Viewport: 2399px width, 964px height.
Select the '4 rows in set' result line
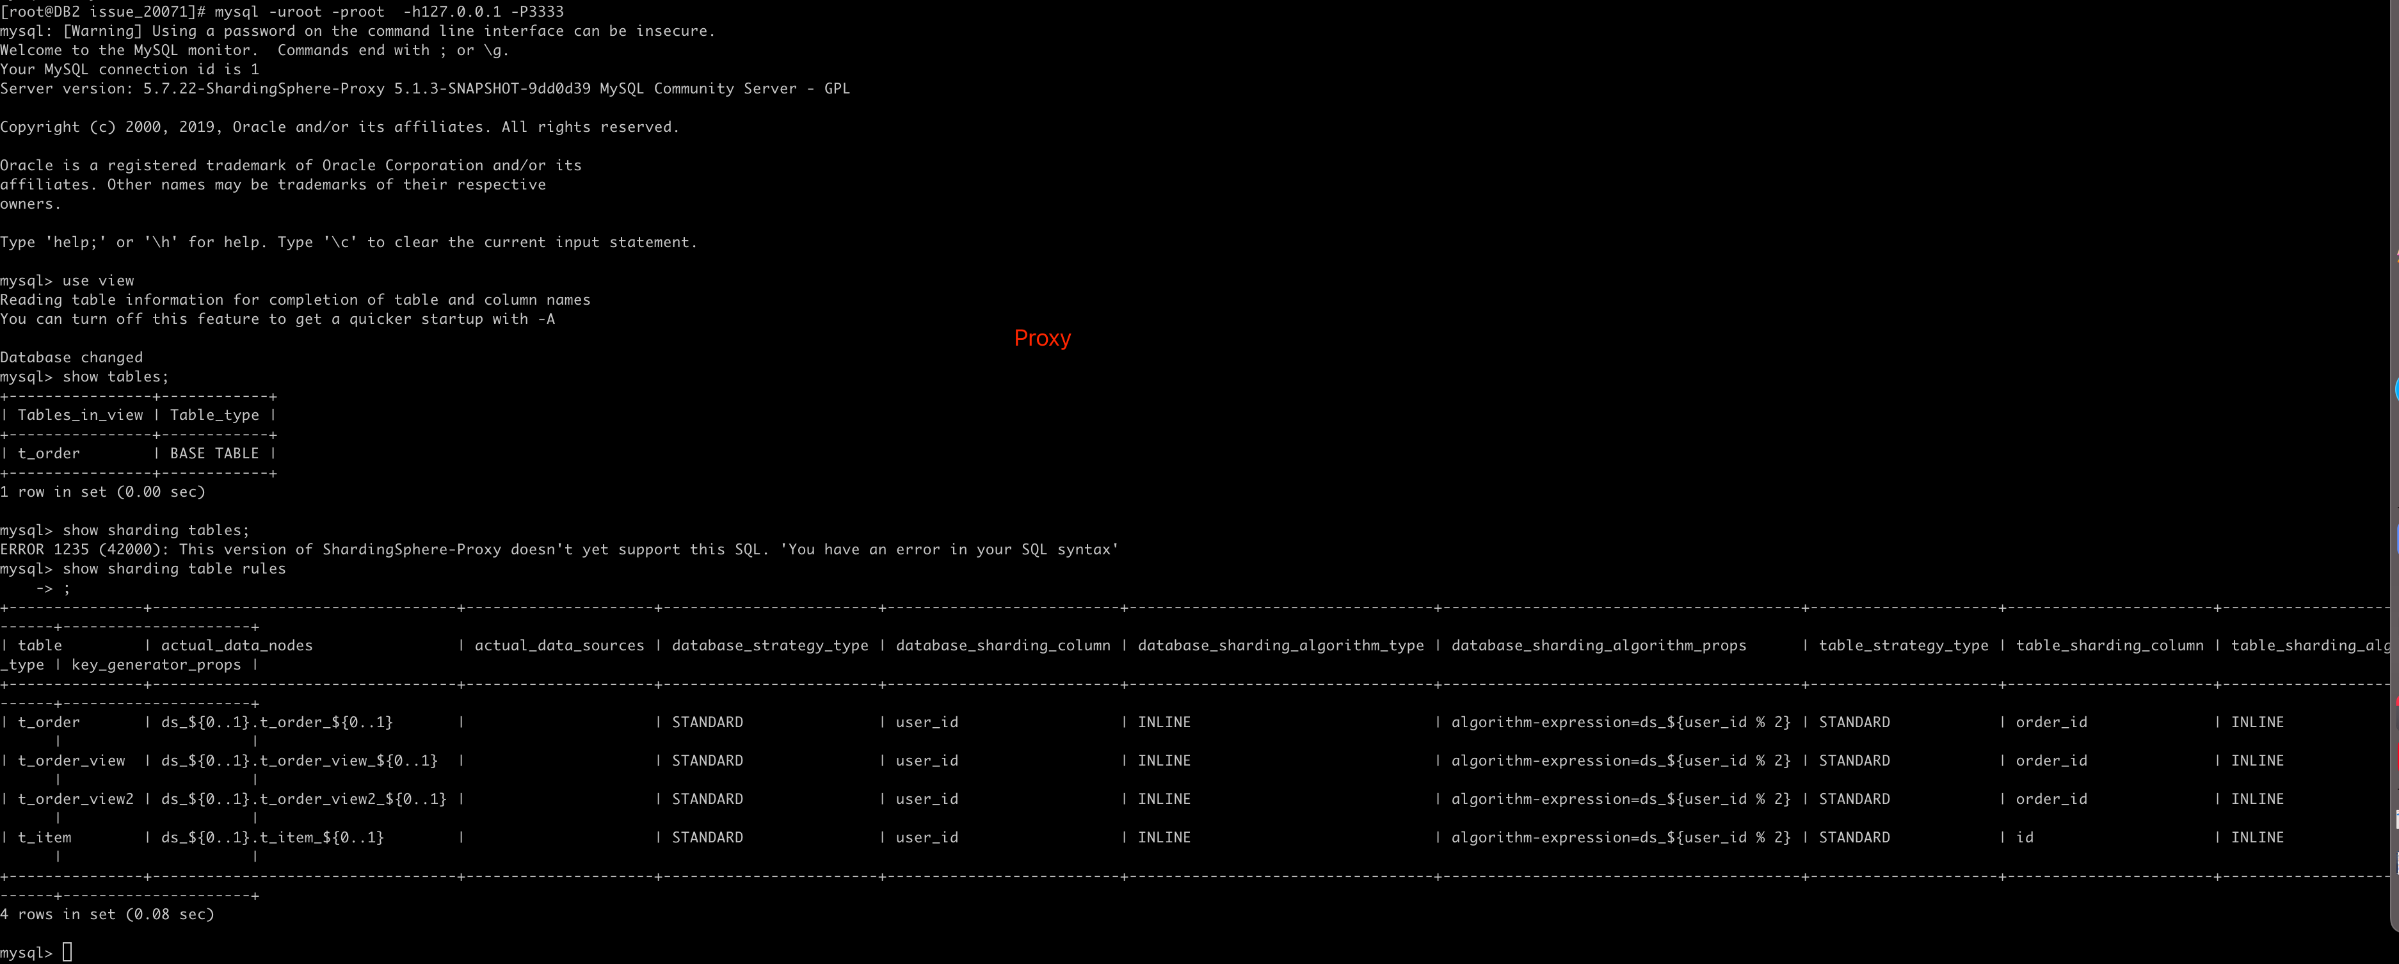click(x=107, y=913)
